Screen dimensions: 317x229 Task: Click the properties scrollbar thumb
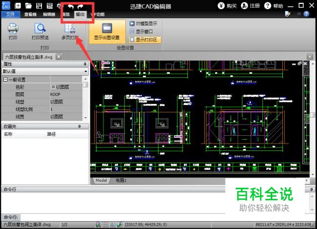(x=85, y=84)
